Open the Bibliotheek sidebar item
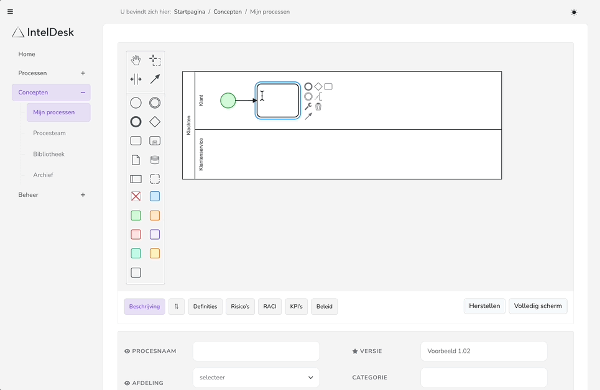Image resolution: width=600 pixels, height=390 pixels. point(49,154)
